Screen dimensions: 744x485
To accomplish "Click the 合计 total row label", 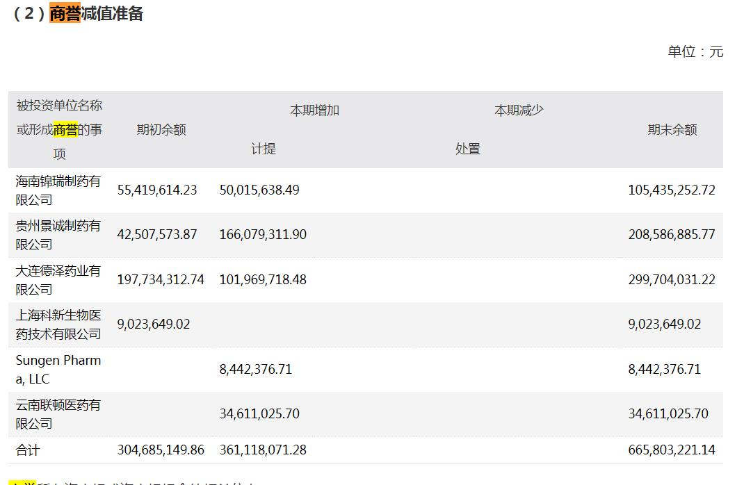I will 28,450.
